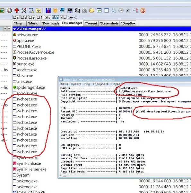The image size is (191, 193).
Task: Click the blue document toolbar icon
Action: [63, 11]
